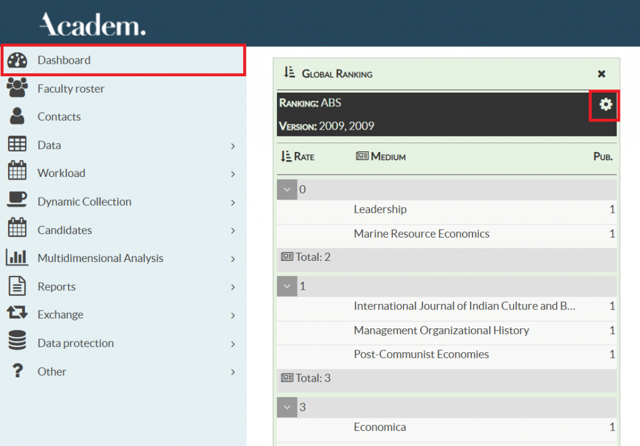Click the Workload calendar icon
This screenshot has height=446, width=640.
coord(17,173)
